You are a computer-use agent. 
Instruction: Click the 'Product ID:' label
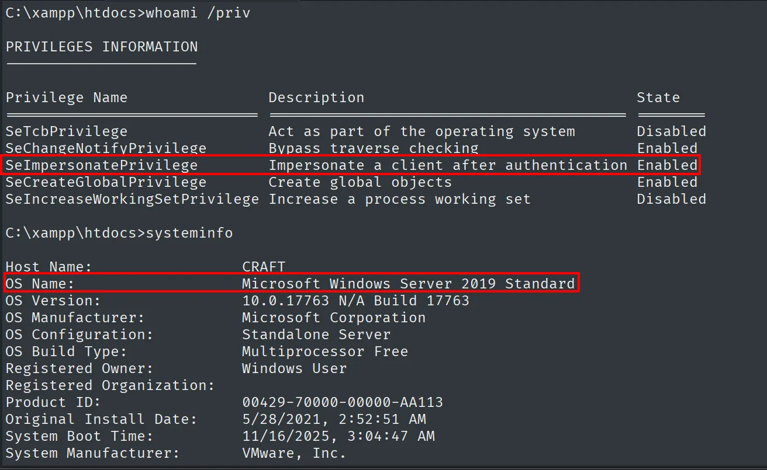[x=53, y=402]
